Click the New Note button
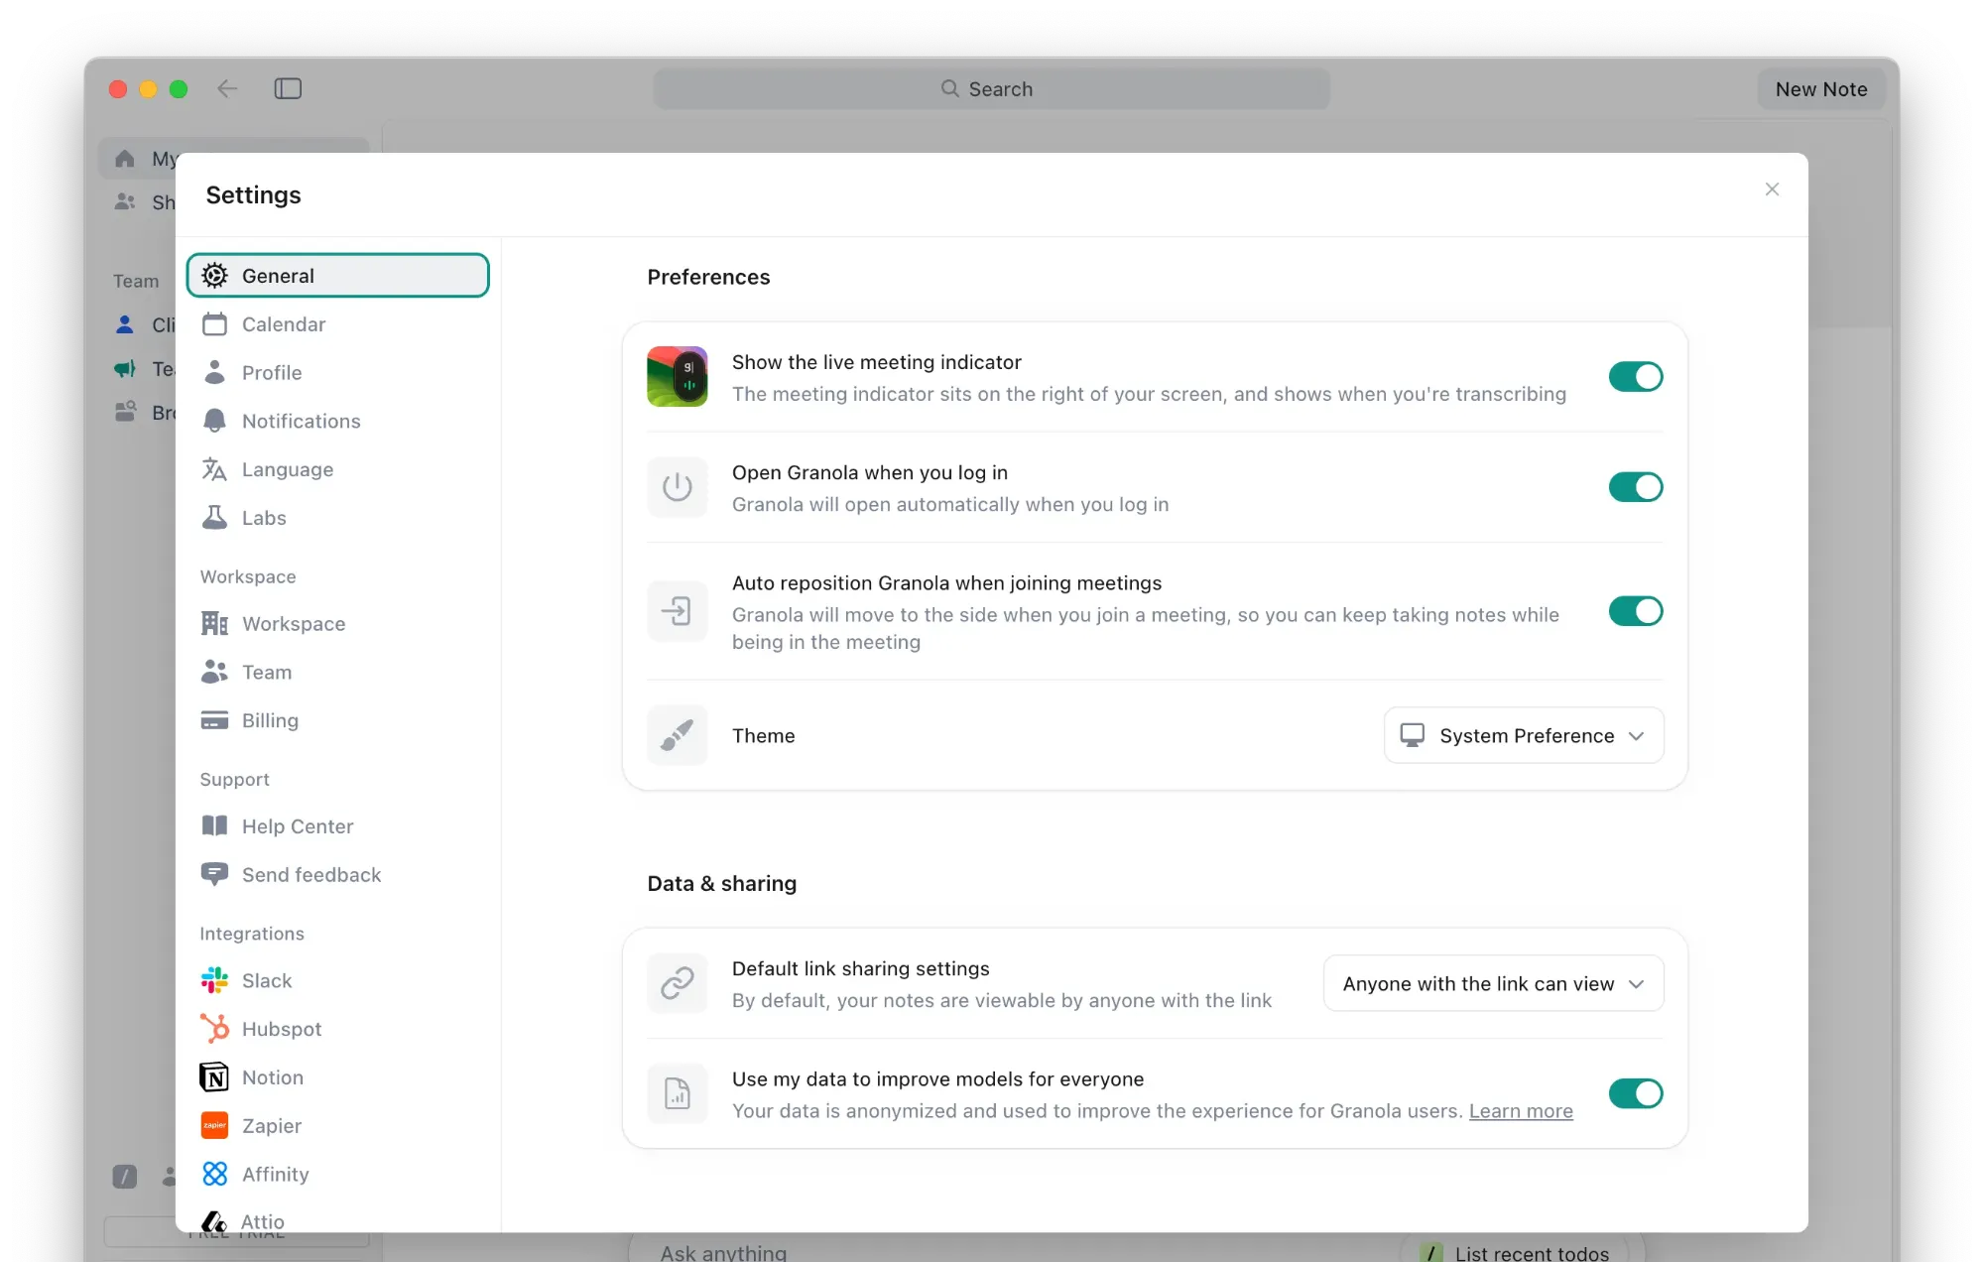 (x=1820, y=89)
